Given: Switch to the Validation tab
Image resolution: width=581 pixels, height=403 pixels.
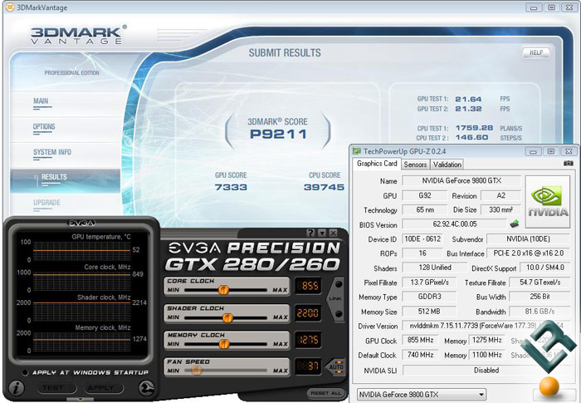Looking at the screenshot, I should point(447,165).
